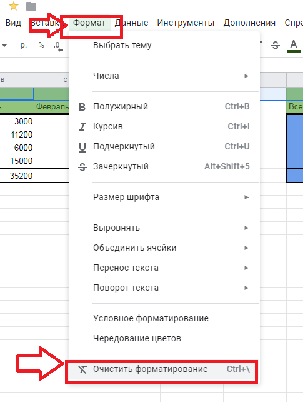Open the text color tool (letter A)
This screenshot has height=402, width=303.
294,46
